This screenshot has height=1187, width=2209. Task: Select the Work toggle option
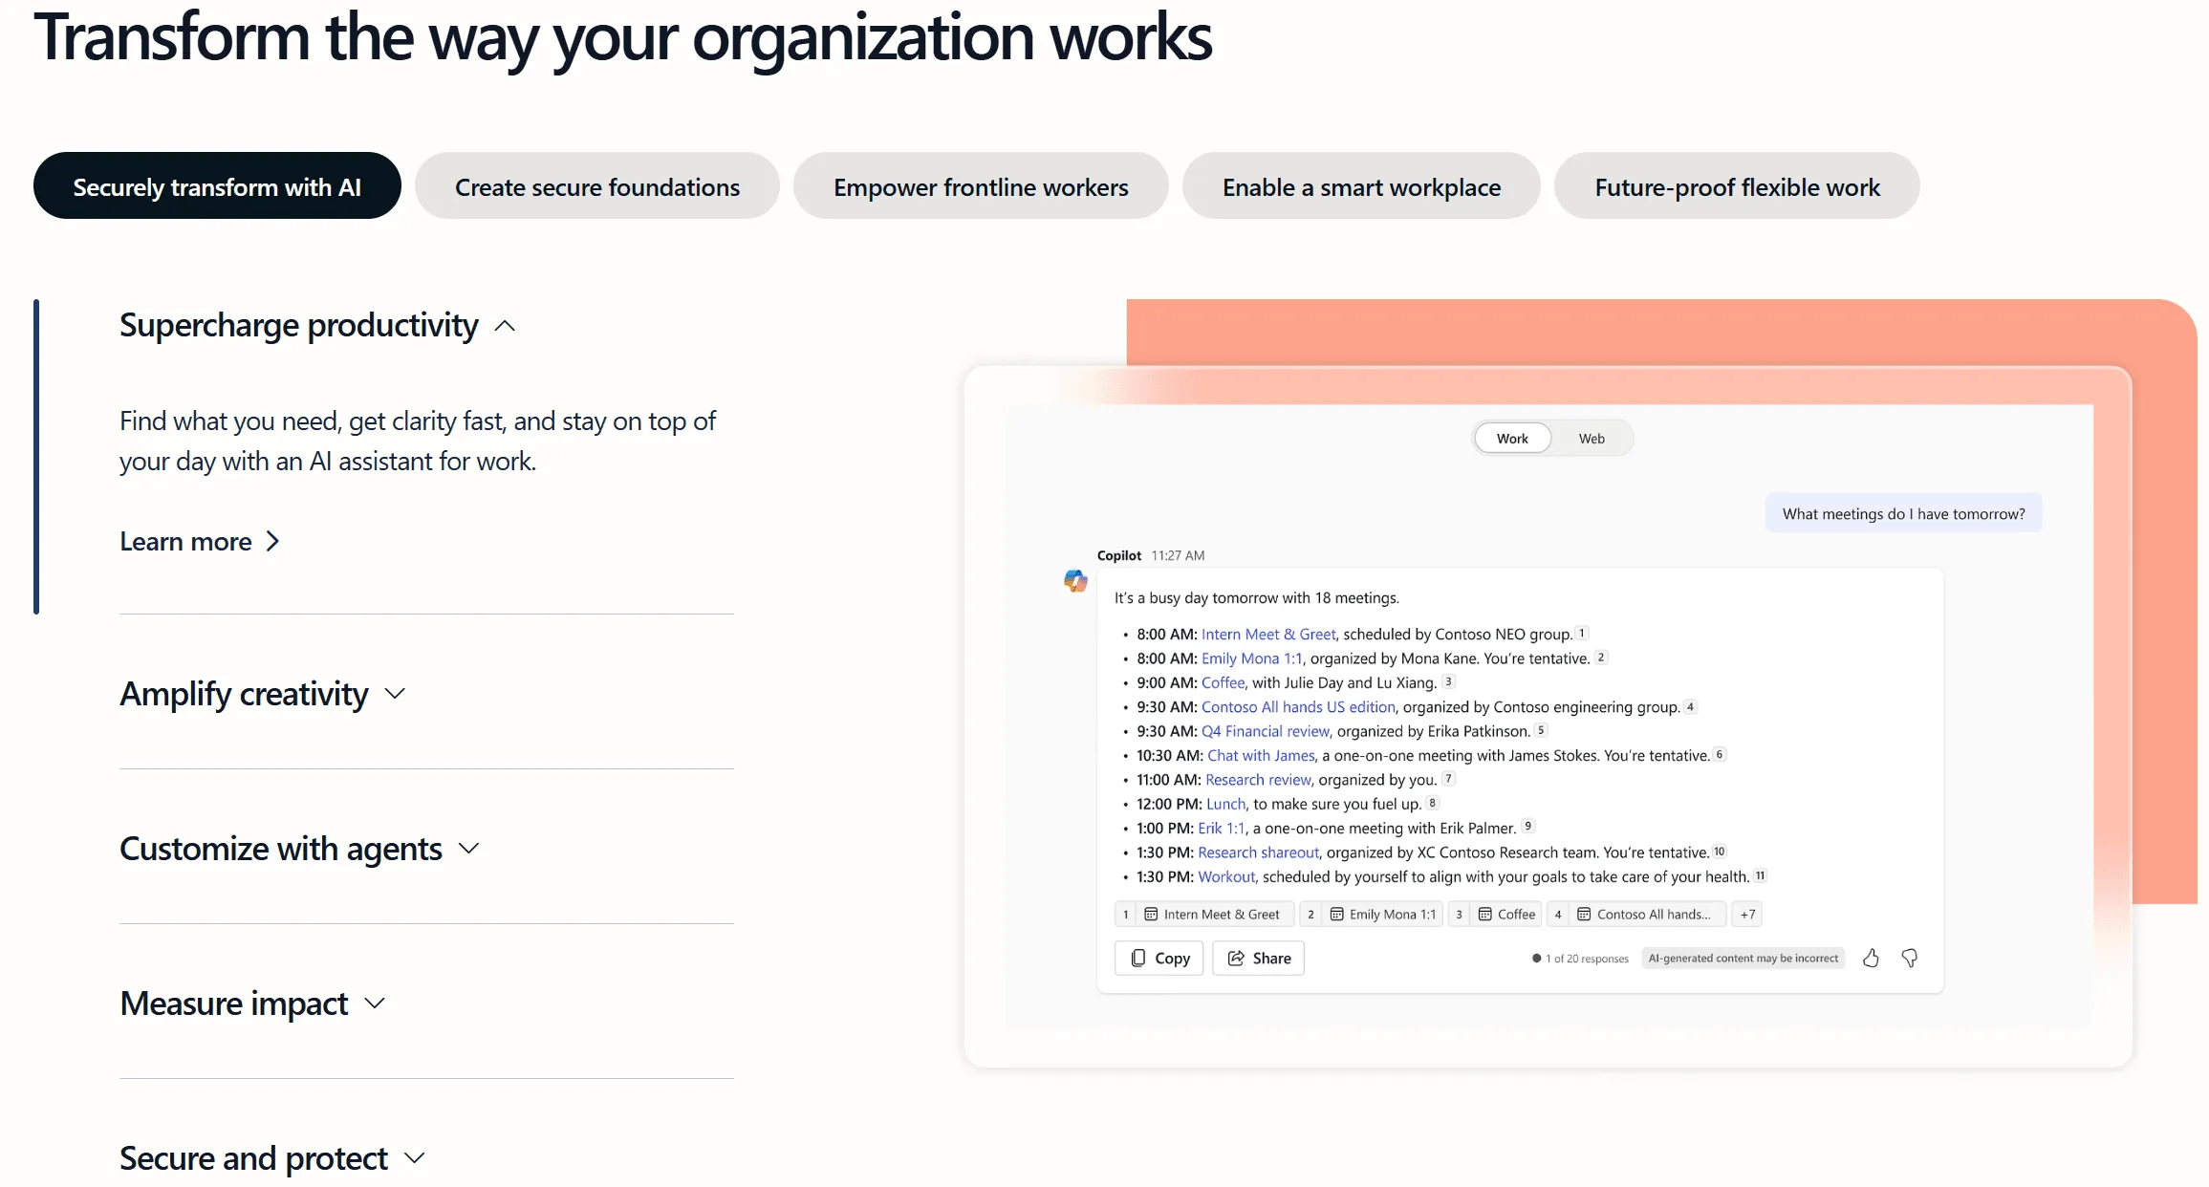tap(1512, 439)
